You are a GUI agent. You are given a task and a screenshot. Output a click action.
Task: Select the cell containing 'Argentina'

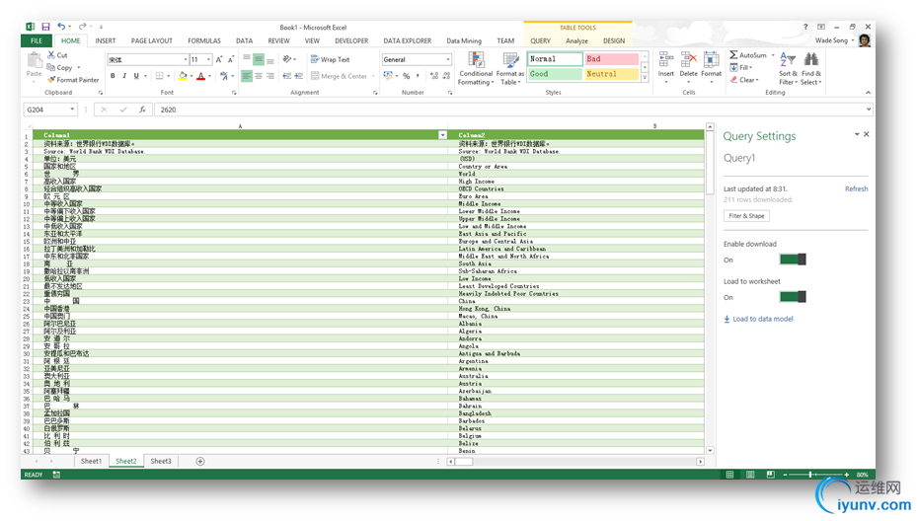(x=576, y=361)
